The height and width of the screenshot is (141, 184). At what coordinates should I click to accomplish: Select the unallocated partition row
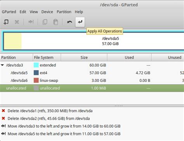[x=92, y=88]
